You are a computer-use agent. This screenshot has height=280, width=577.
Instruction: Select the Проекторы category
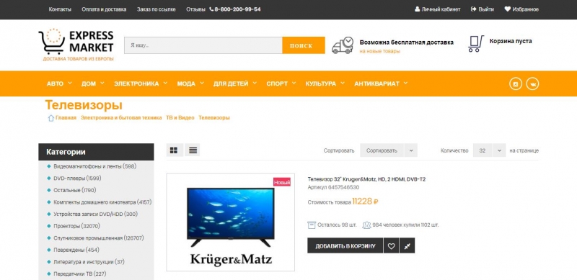point(76,226)
